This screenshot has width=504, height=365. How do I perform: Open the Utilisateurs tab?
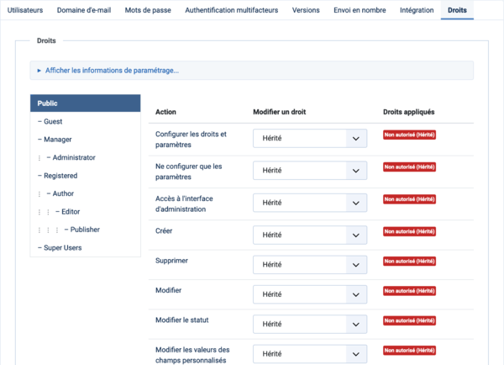pyautogui.click(x=25, y=10)
